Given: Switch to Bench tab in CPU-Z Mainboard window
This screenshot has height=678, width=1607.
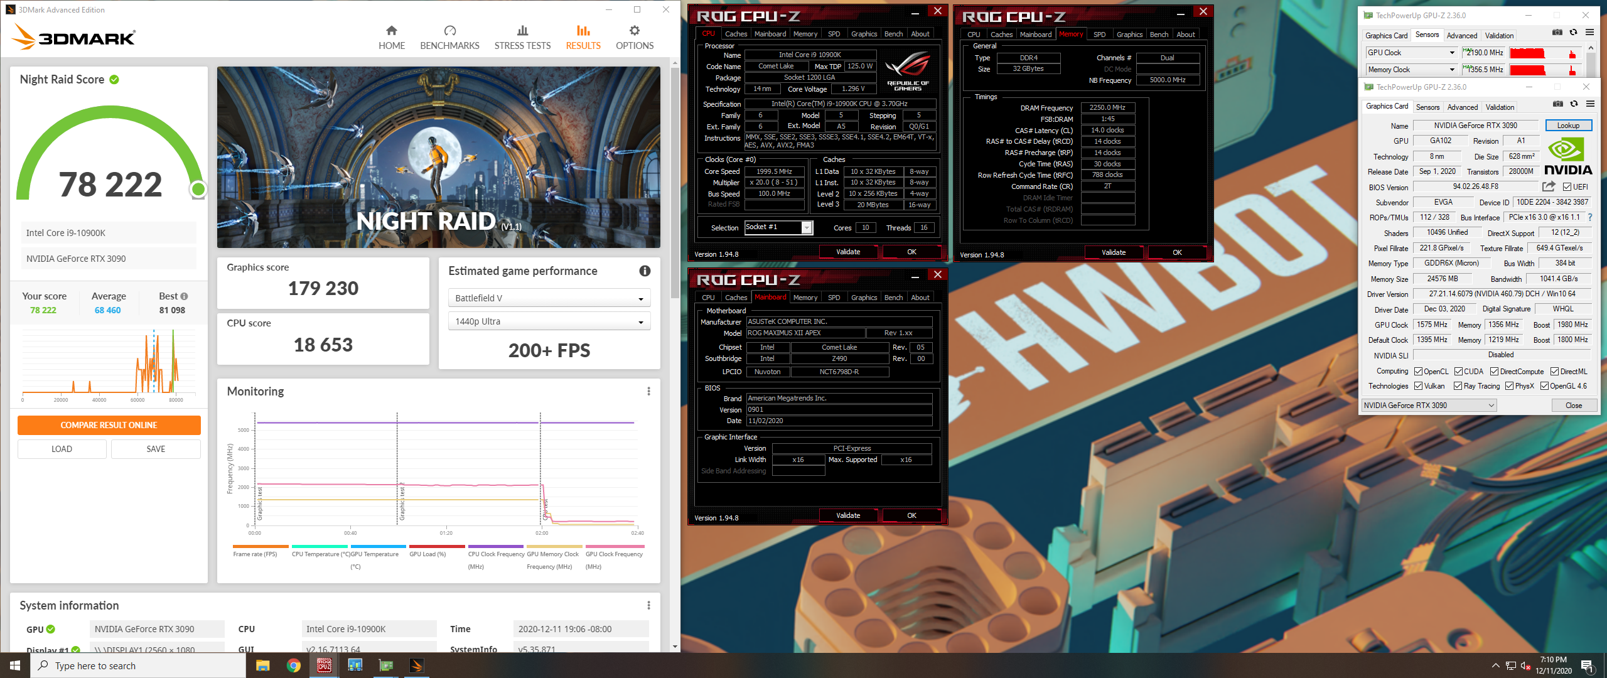Looking at the screenshot, I should (893, 298).
